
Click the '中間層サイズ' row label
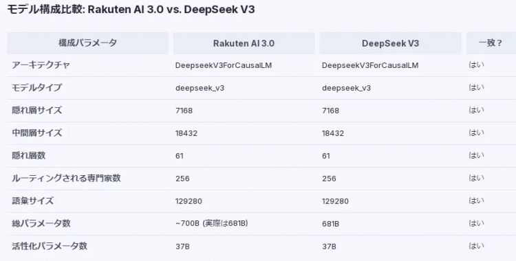[37, 133]
